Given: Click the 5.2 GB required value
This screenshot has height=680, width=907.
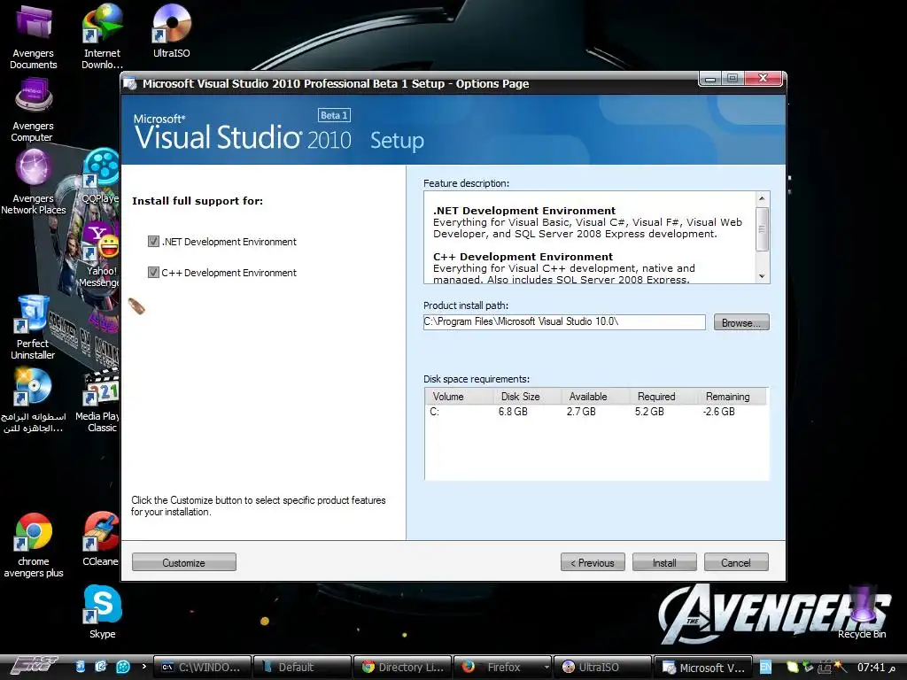Looking at the screenshot, I should [x=649, y=412].
